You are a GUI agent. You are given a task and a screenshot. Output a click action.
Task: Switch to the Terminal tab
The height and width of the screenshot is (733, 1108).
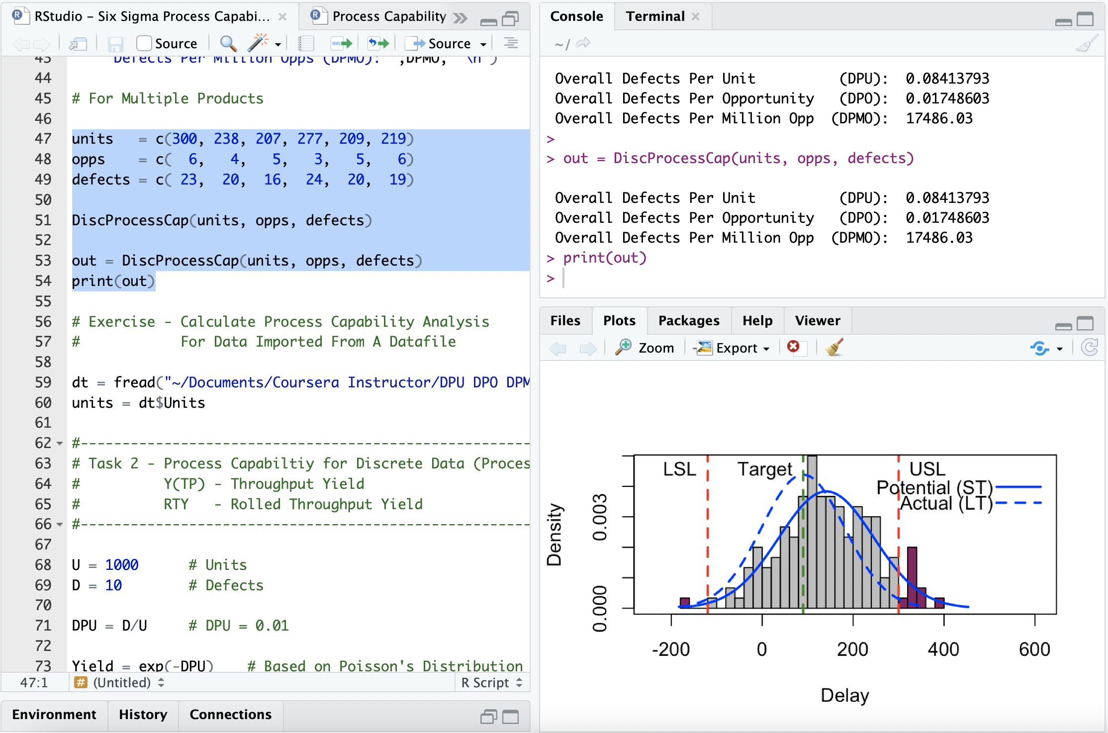[x=655, y=16]
